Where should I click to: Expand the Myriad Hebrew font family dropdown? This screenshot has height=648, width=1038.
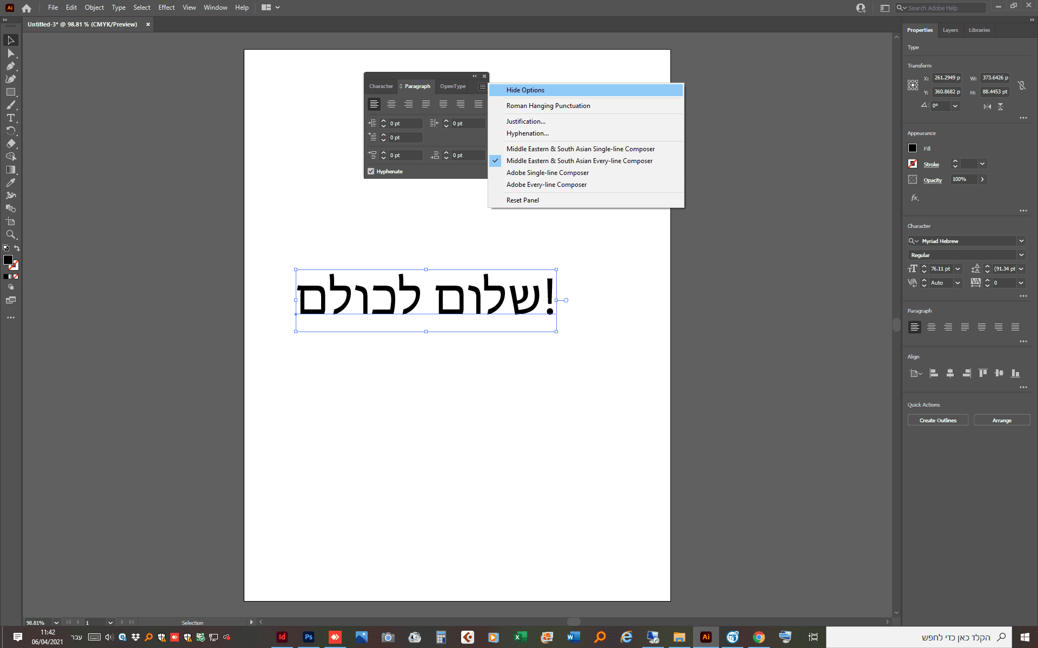(1021, 241)
